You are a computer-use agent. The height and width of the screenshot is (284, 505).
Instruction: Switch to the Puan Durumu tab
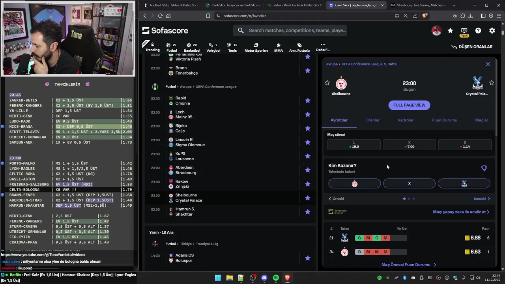click(444, 120)
